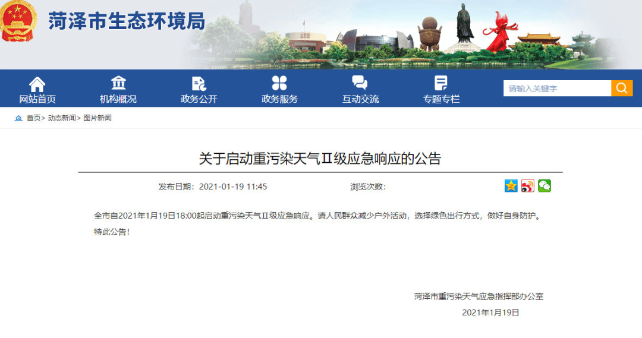Open the four-petal icon above 政务服务

tap(279, 83)
